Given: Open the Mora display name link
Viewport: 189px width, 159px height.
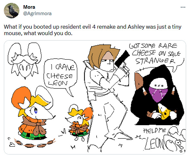Looking at the screenshot, I should 29,7.
